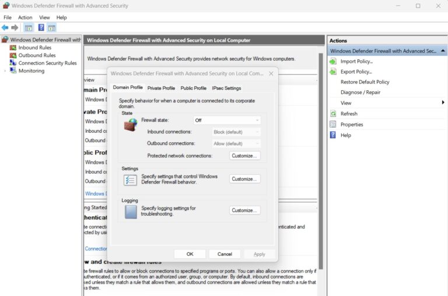Screen dimensions: 448x296
Task: Close the properties dialog
Action: pos(271,73)
